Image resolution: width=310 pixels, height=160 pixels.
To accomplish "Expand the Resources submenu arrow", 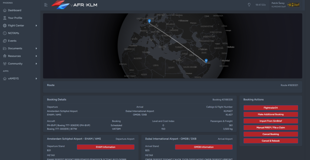I will [x=36, y=56].
